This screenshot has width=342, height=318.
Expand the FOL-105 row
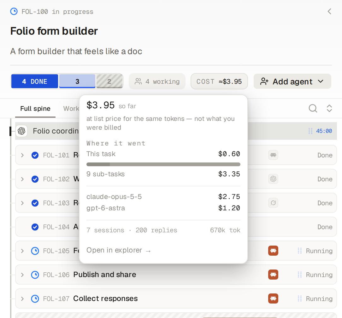(x=22, y=251)
